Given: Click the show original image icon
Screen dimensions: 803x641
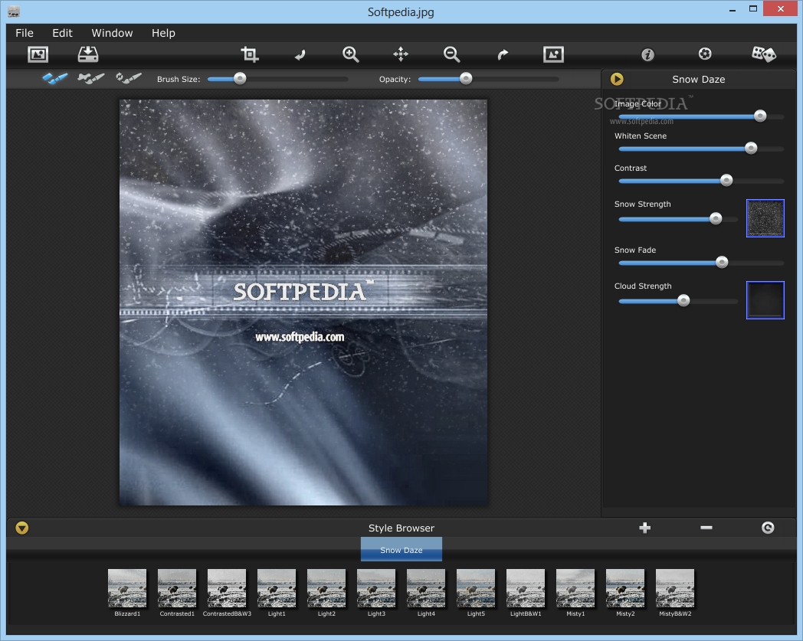Looking at the screenshot, I should [x=554, y=54].
